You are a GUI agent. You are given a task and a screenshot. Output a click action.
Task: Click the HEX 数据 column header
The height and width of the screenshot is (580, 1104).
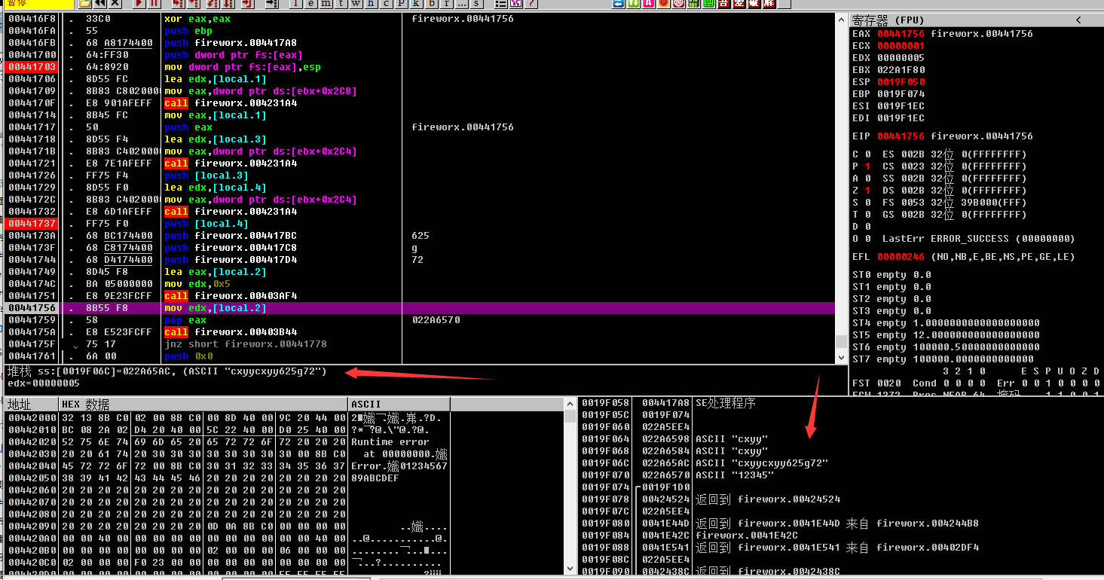pyautogui.click(x=85, y=404)
